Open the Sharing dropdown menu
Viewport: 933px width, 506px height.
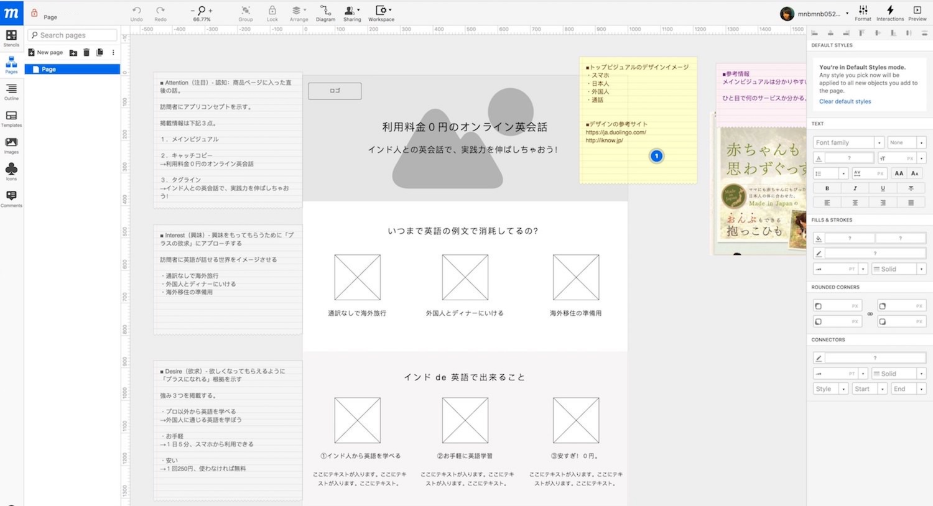[352, 13]
